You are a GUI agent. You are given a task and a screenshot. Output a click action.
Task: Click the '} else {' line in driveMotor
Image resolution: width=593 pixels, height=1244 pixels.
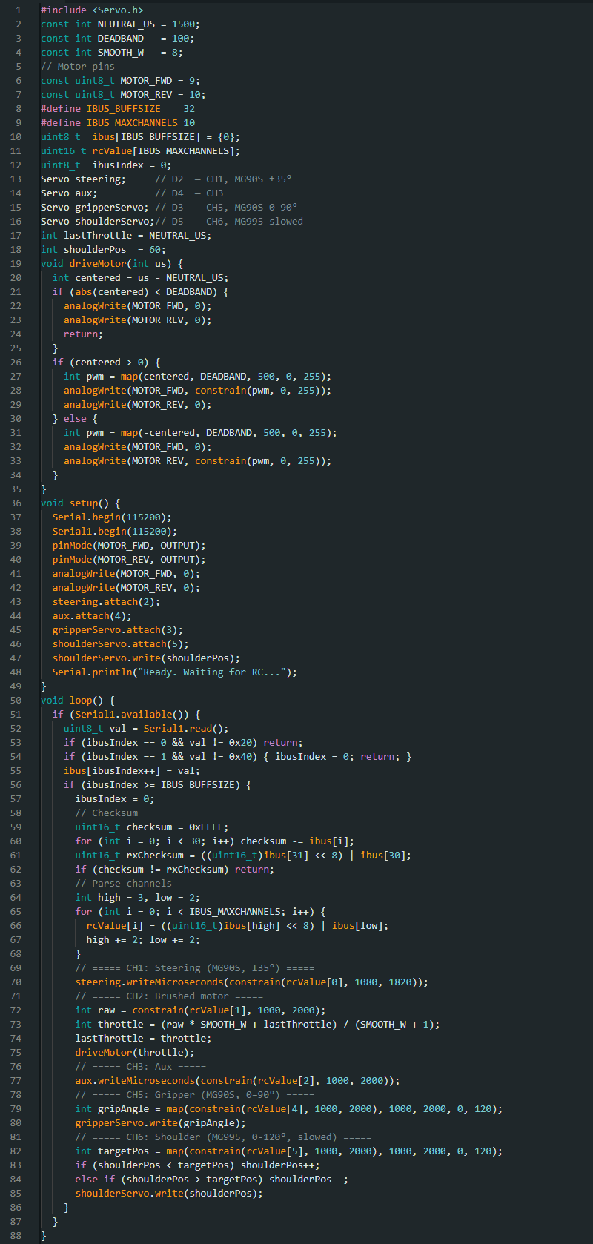[x=75, y=419]
